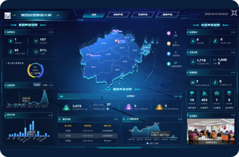Open the activity photo in 活动展示 panel
The width and height of the screenshot is (239, 157).
click(211, 132)
